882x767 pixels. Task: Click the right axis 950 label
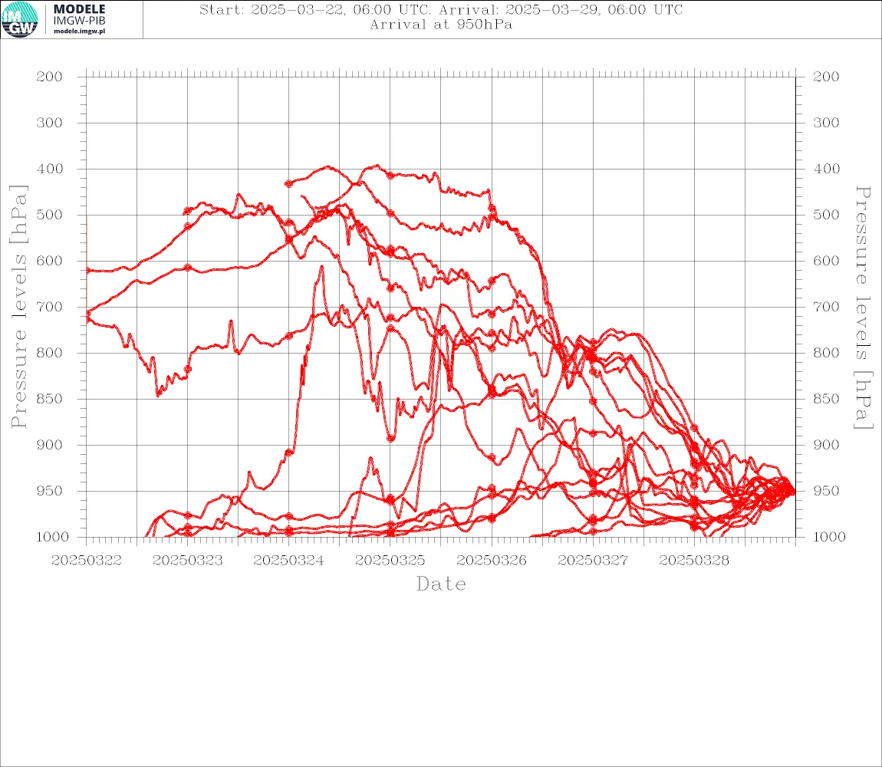826,491
